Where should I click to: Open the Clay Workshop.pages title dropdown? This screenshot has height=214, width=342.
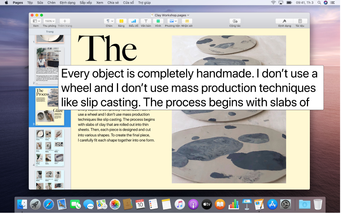[172, 15]
